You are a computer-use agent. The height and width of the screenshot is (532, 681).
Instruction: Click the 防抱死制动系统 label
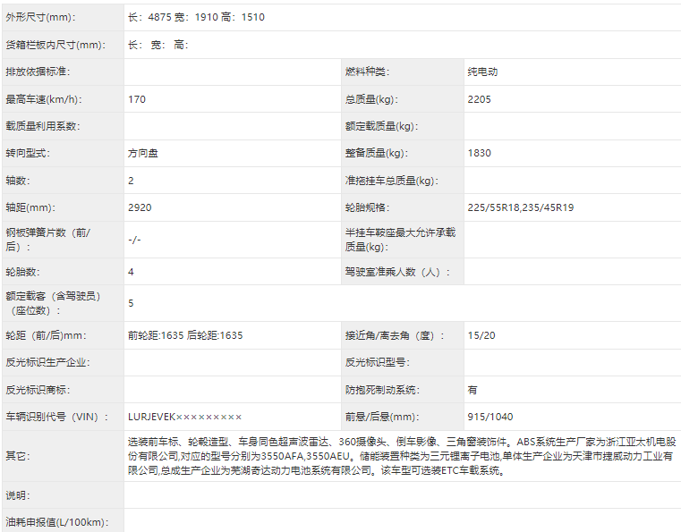tap(382, 390)
